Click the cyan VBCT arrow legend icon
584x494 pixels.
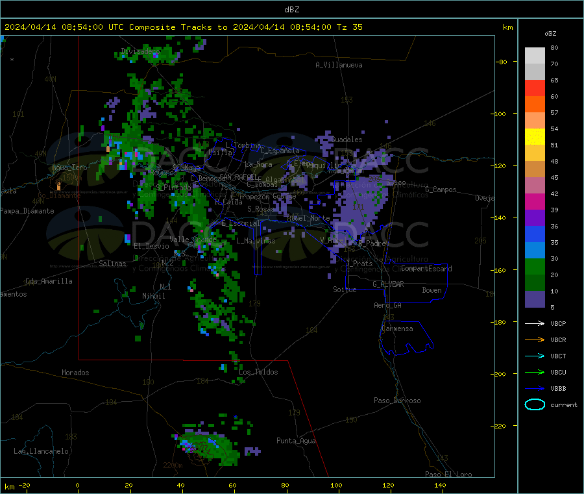click(535, 356)
